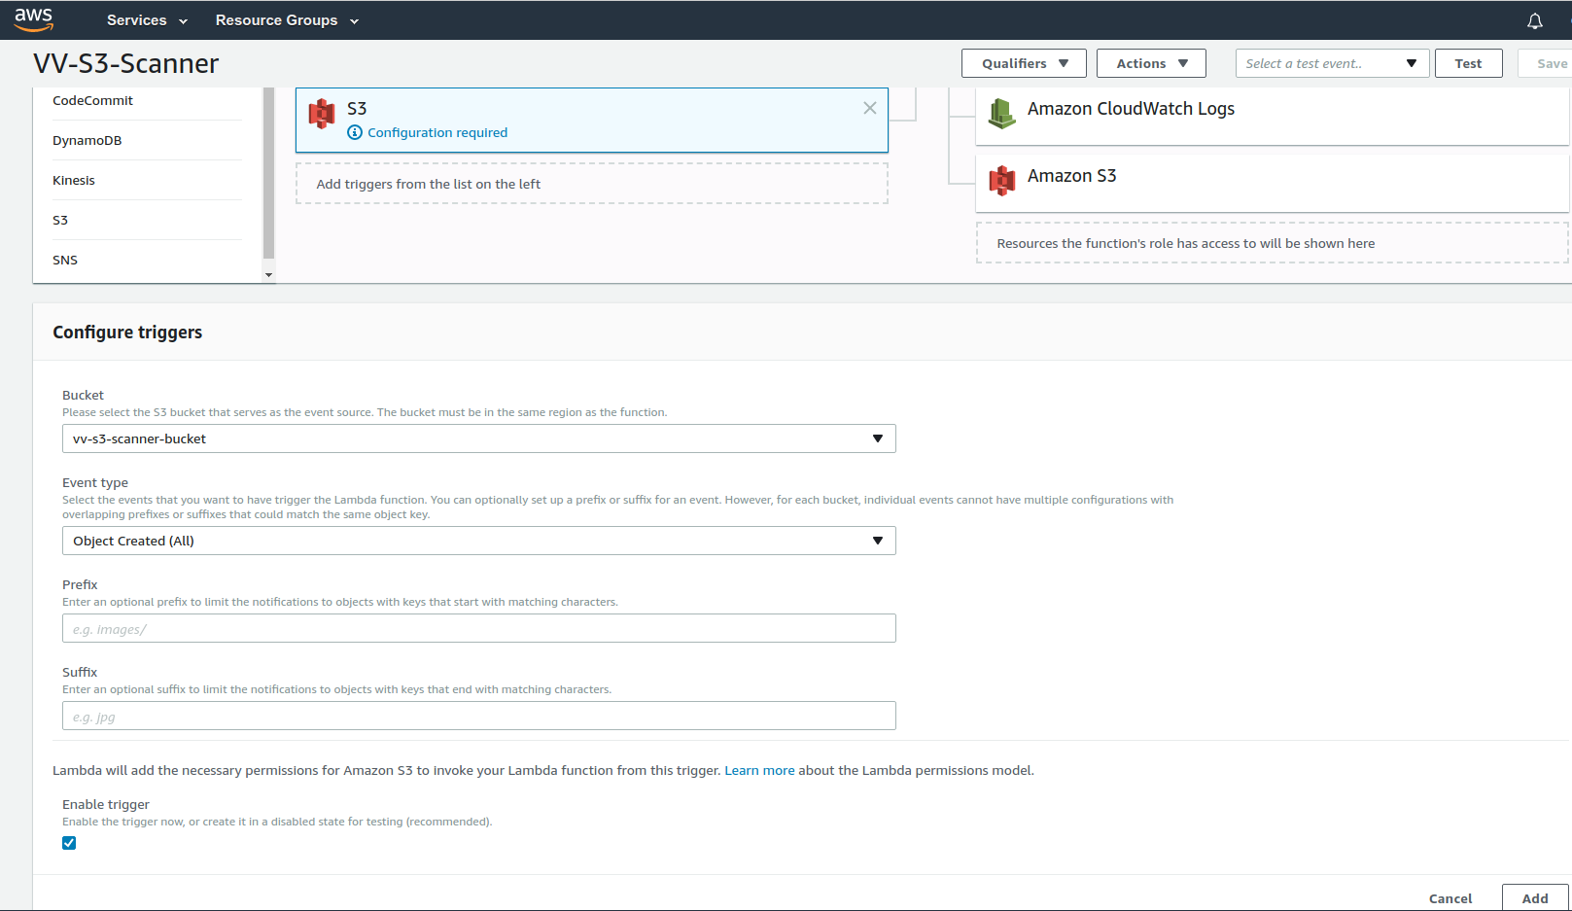Click the Configuration required info icon
This screenshot has width=1572, height=911.
click(x=355, y=132)
